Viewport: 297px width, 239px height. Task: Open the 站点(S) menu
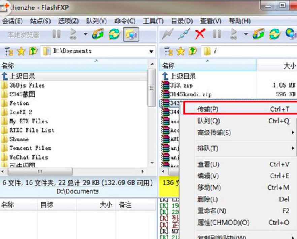[40, 21]
